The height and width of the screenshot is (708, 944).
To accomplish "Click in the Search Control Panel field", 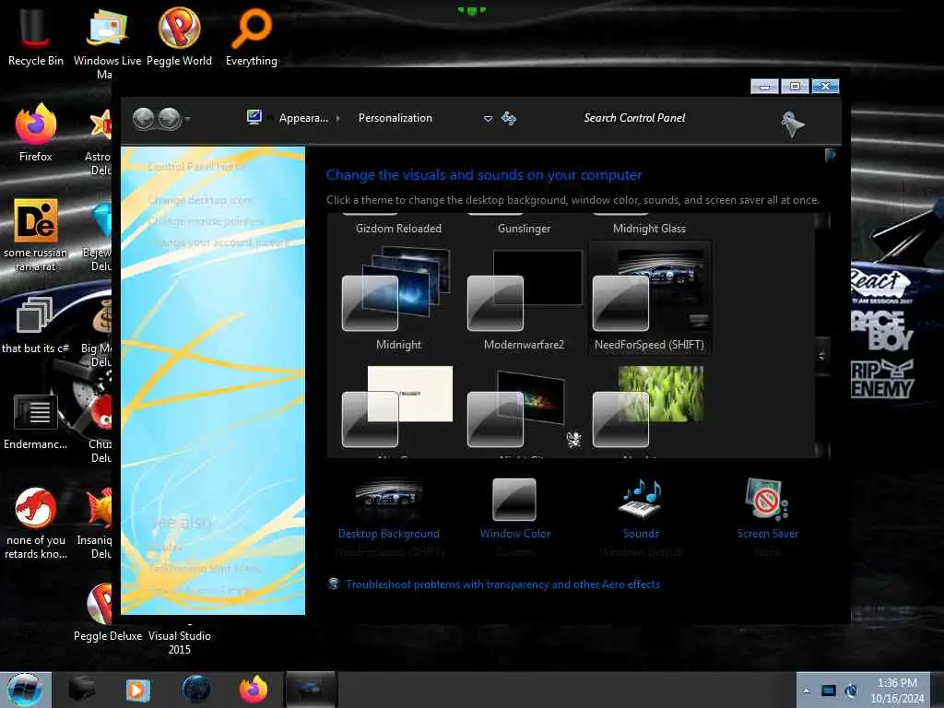I will coord(634,118).
